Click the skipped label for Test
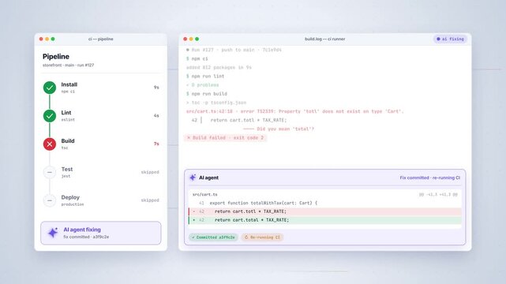Screen dimensions: 506x284 tap(150, 172)
